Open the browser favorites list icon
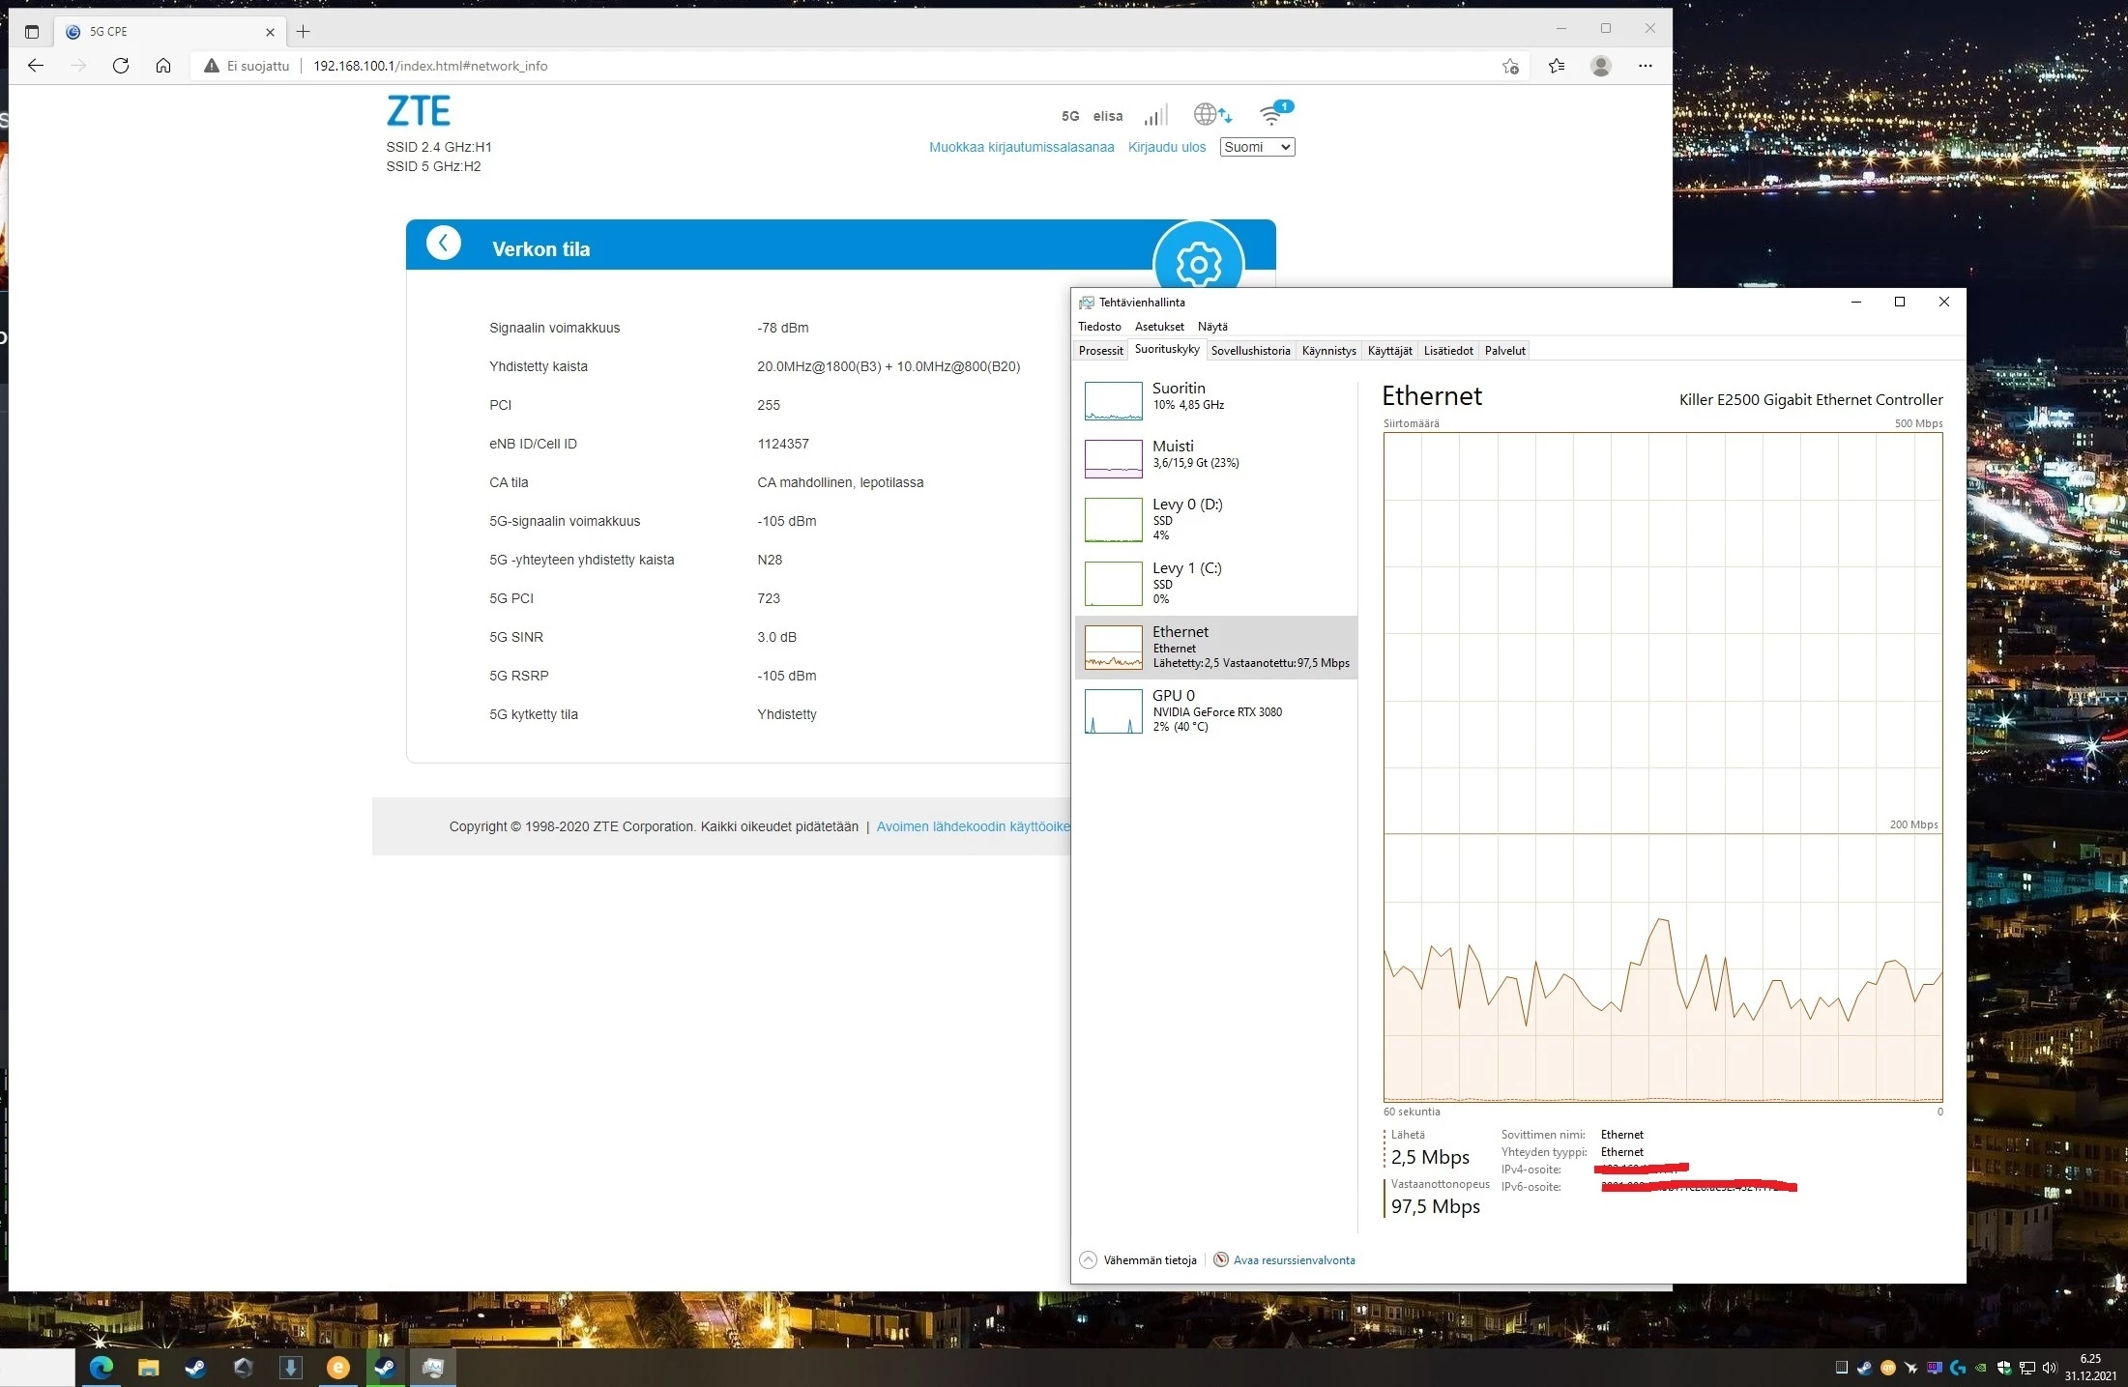 1556,66
